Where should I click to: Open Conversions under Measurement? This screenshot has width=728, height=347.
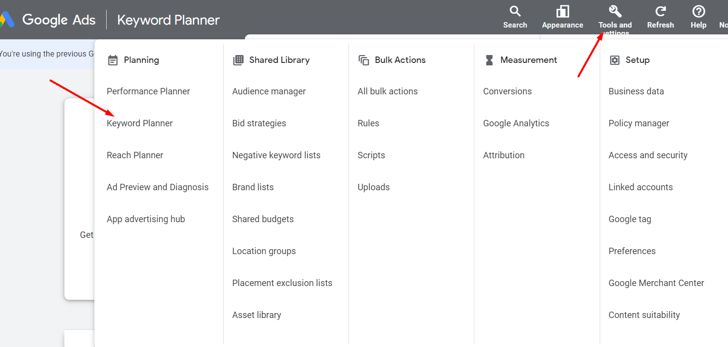click(x=507, y=91)
